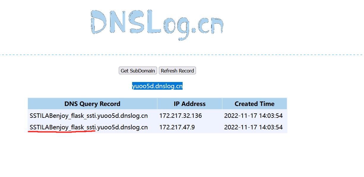The width and height of the screenshot is (364, 177).
Task: Click IP address 172.217.47.9
Action: (x=177, y=128)
